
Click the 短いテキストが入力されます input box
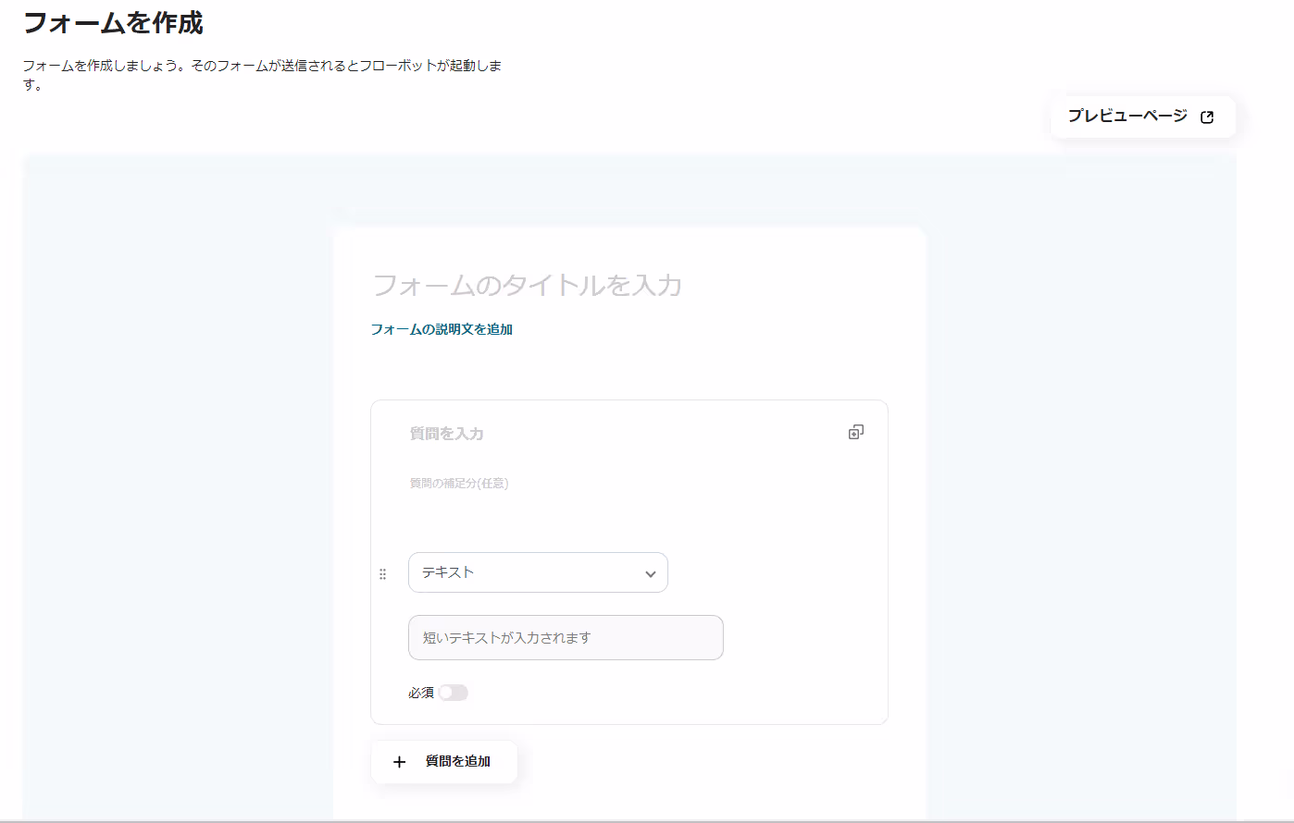[x=566, y=638]
